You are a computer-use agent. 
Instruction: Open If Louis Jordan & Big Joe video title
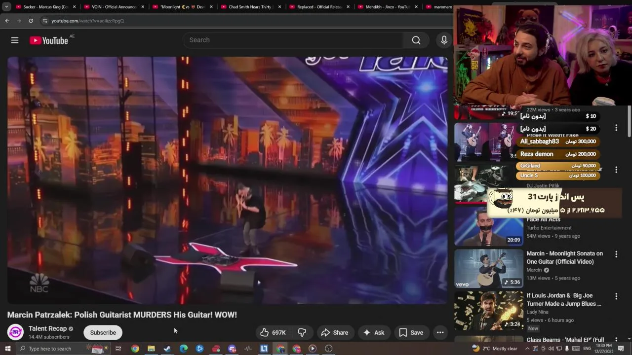pos(563,300)
